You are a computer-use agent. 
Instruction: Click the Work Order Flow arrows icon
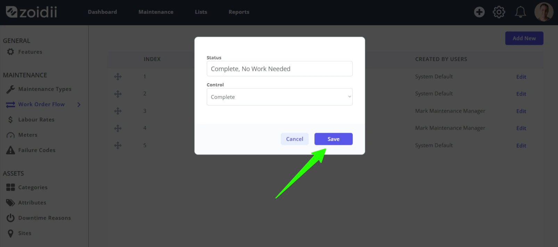(x=10, y=105)
